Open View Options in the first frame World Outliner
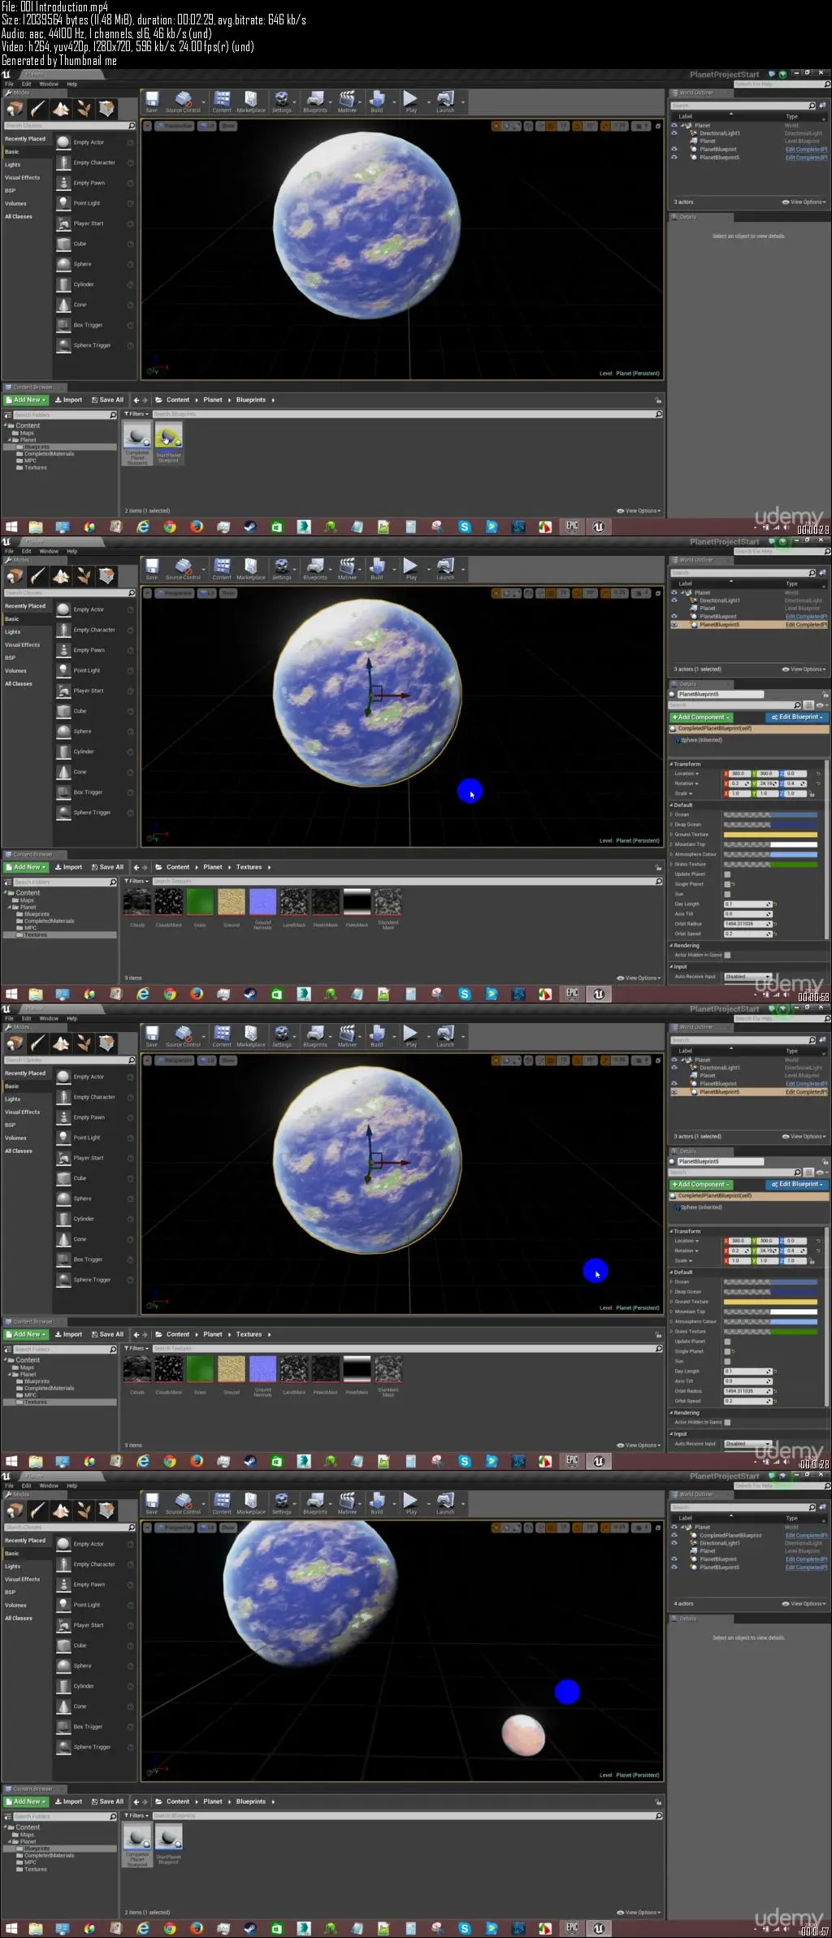The image size is (832, 1938). pyautogui.click(x=804, y=202)
